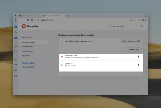The width and height of the screenshot is (161, 108).
Task: Open Браузер settings section
Action: (x=26, y=55)
